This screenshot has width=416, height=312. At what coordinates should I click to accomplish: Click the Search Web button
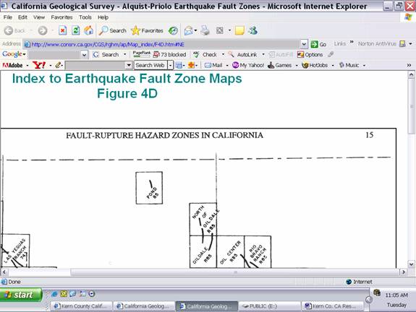click(x=150, y=65)
